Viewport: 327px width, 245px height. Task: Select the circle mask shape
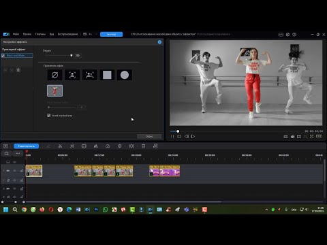tap(125, 75)
